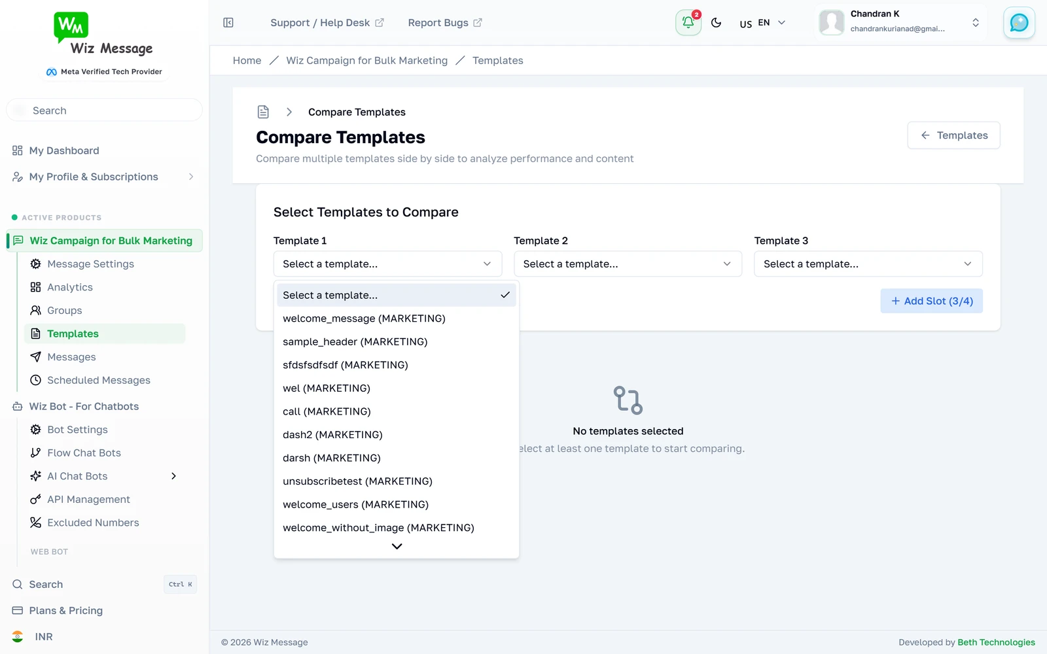This screenshot has height=654, width=1047.
Task: Choose welcome_message (MARKETING) option
Action: (x=397, y=318)
